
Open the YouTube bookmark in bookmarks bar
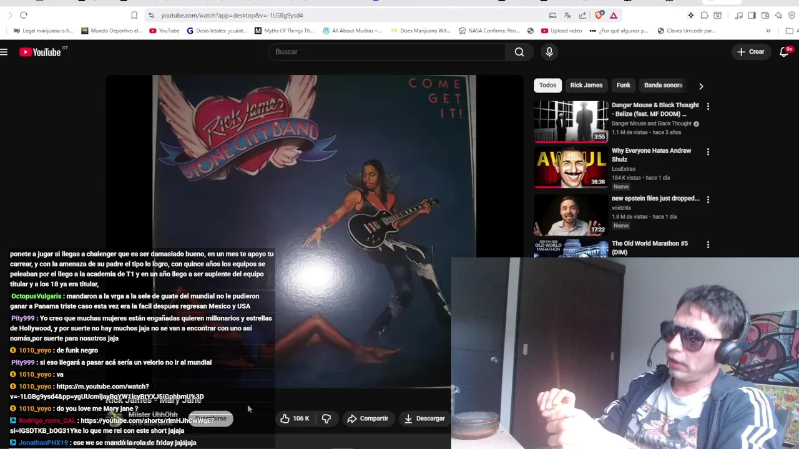point(164,31)
